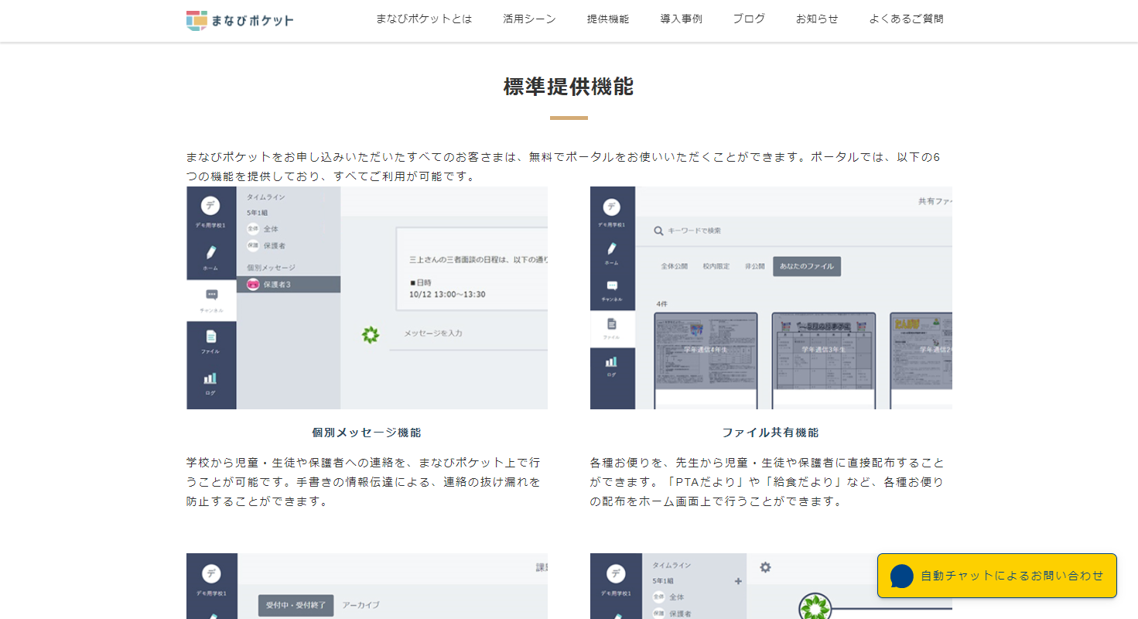Click active チャンネル icon in message screenshot

click(211, 295)
